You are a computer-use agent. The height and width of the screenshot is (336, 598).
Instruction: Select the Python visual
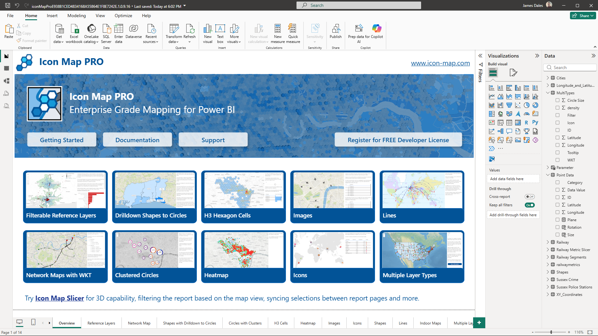[535, 122]
